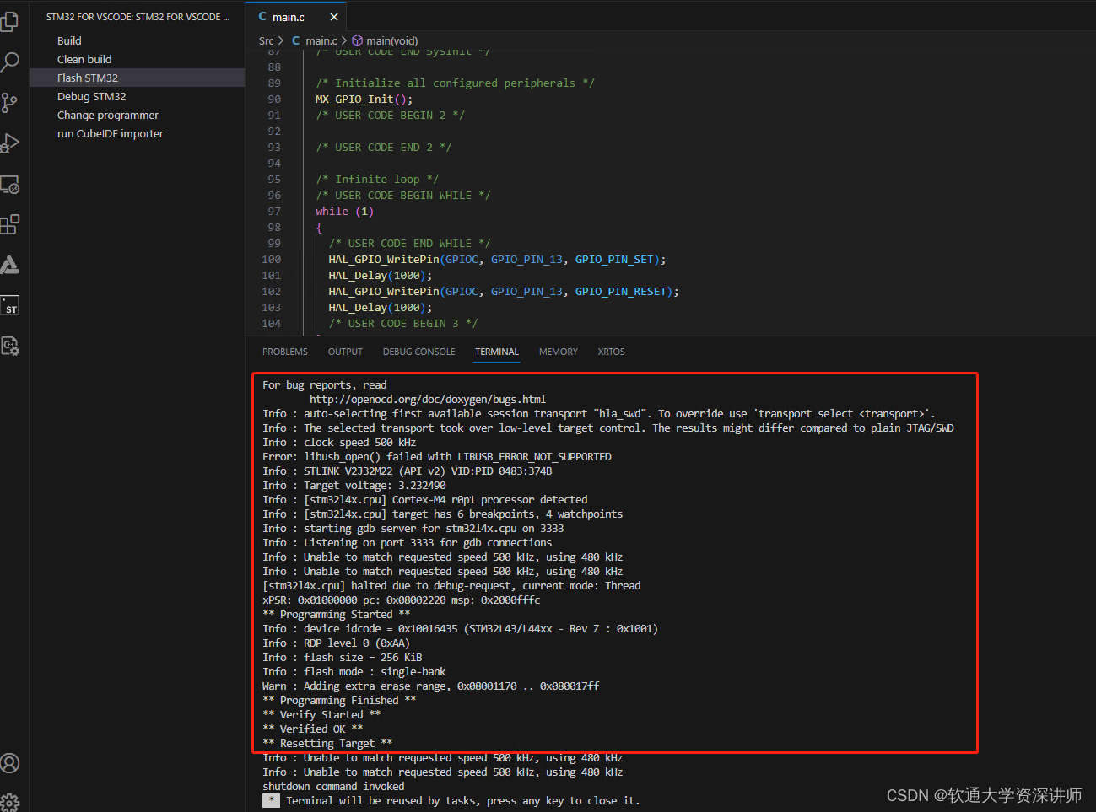Open the Source Control view
1096x812 pixels.
(x=10, y=103)
